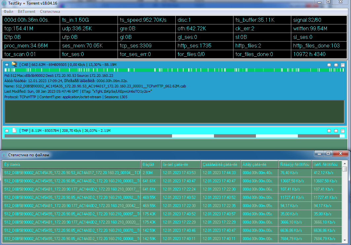
Task: Click scrollbar up arrow in file statistics table
Action: [x=345, y=163]
